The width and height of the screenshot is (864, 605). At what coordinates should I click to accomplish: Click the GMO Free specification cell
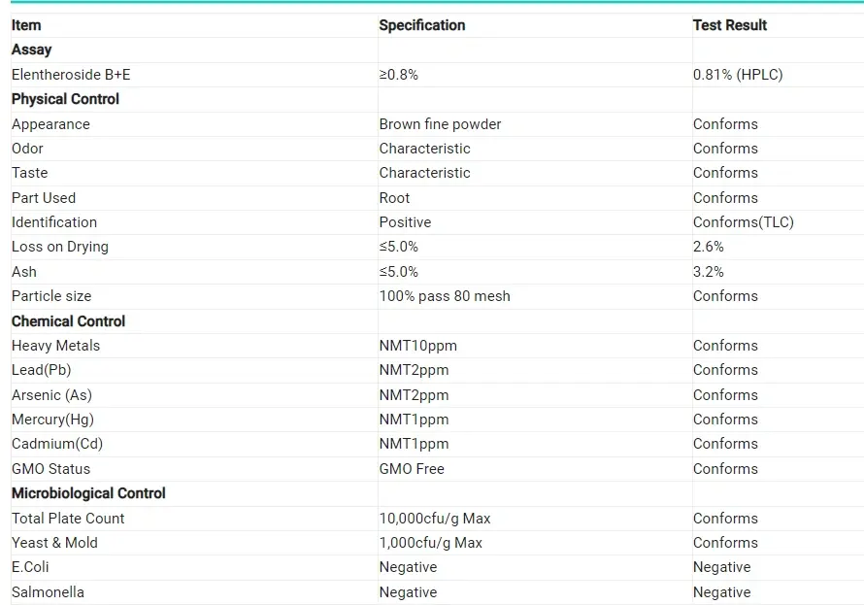click(x=412, y=469)
